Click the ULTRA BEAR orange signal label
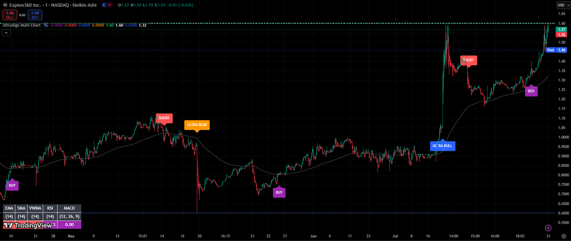The height and width of the screenshot is (241, 571). click(x=197, y=125)
